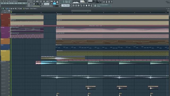Open the global snap Line dropdown
Viewport: 170px width, 96px height.
pyautogui.click(x=56, y=6)
